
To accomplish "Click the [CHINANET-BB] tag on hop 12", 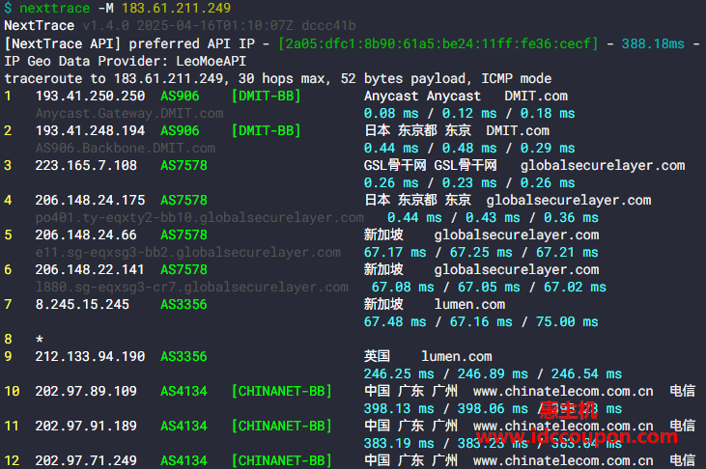I will tap(282, 460).
